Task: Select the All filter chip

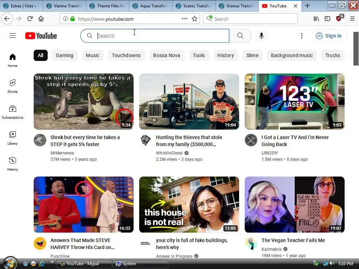Action: click(41, 55)
